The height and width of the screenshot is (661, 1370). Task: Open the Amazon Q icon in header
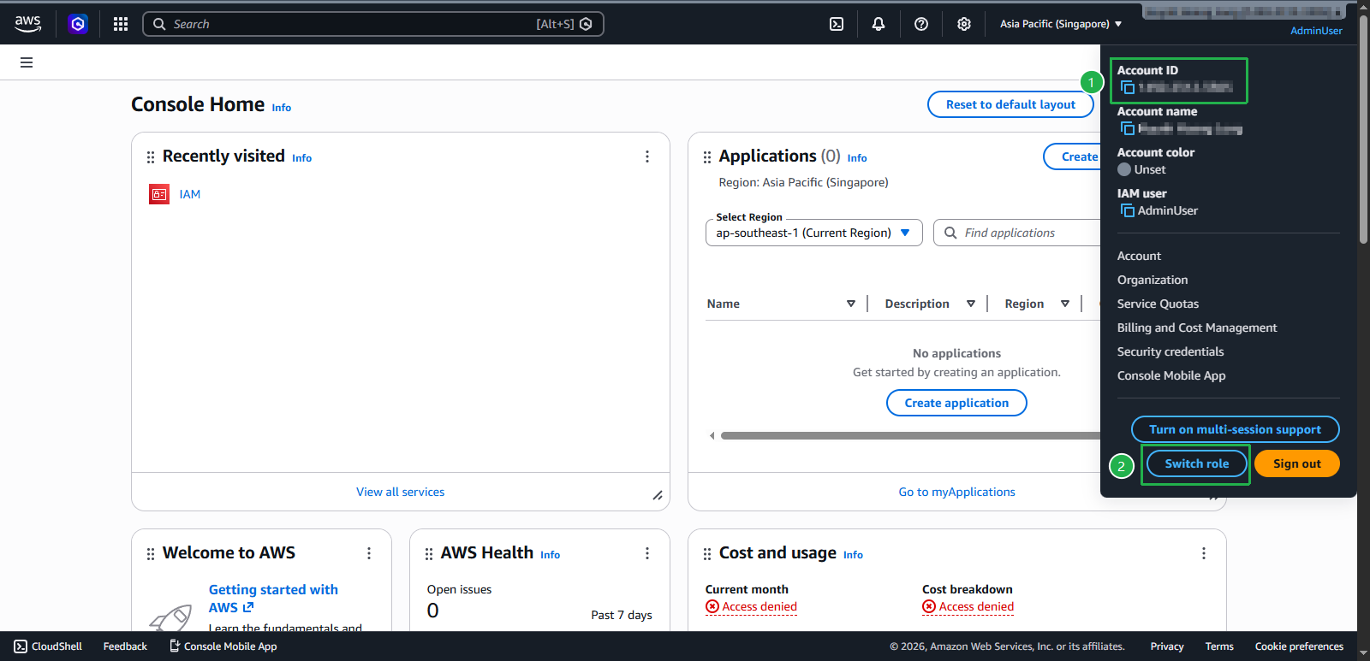point(78,24)
